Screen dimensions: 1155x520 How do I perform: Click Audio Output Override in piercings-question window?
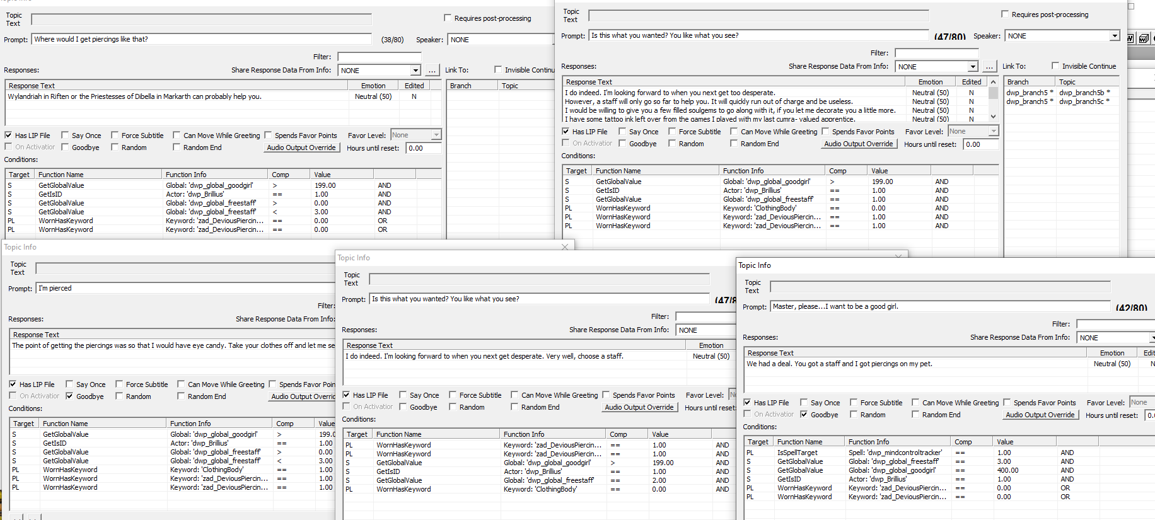[x=301, y=147]
